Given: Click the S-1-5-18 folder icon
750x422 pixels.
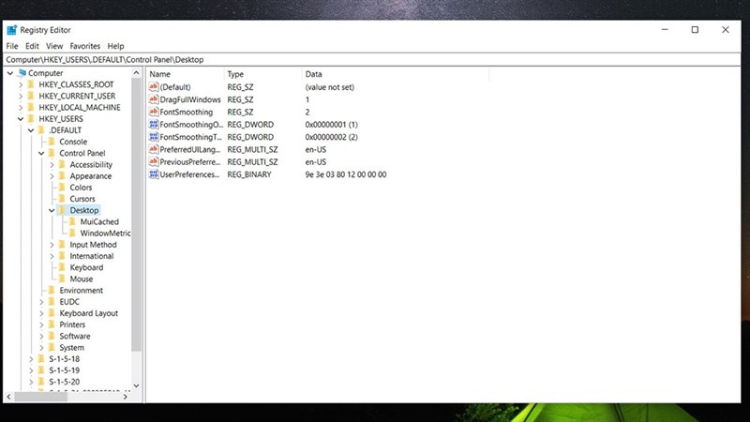Looking at the screenshot, I should [41, 359].
